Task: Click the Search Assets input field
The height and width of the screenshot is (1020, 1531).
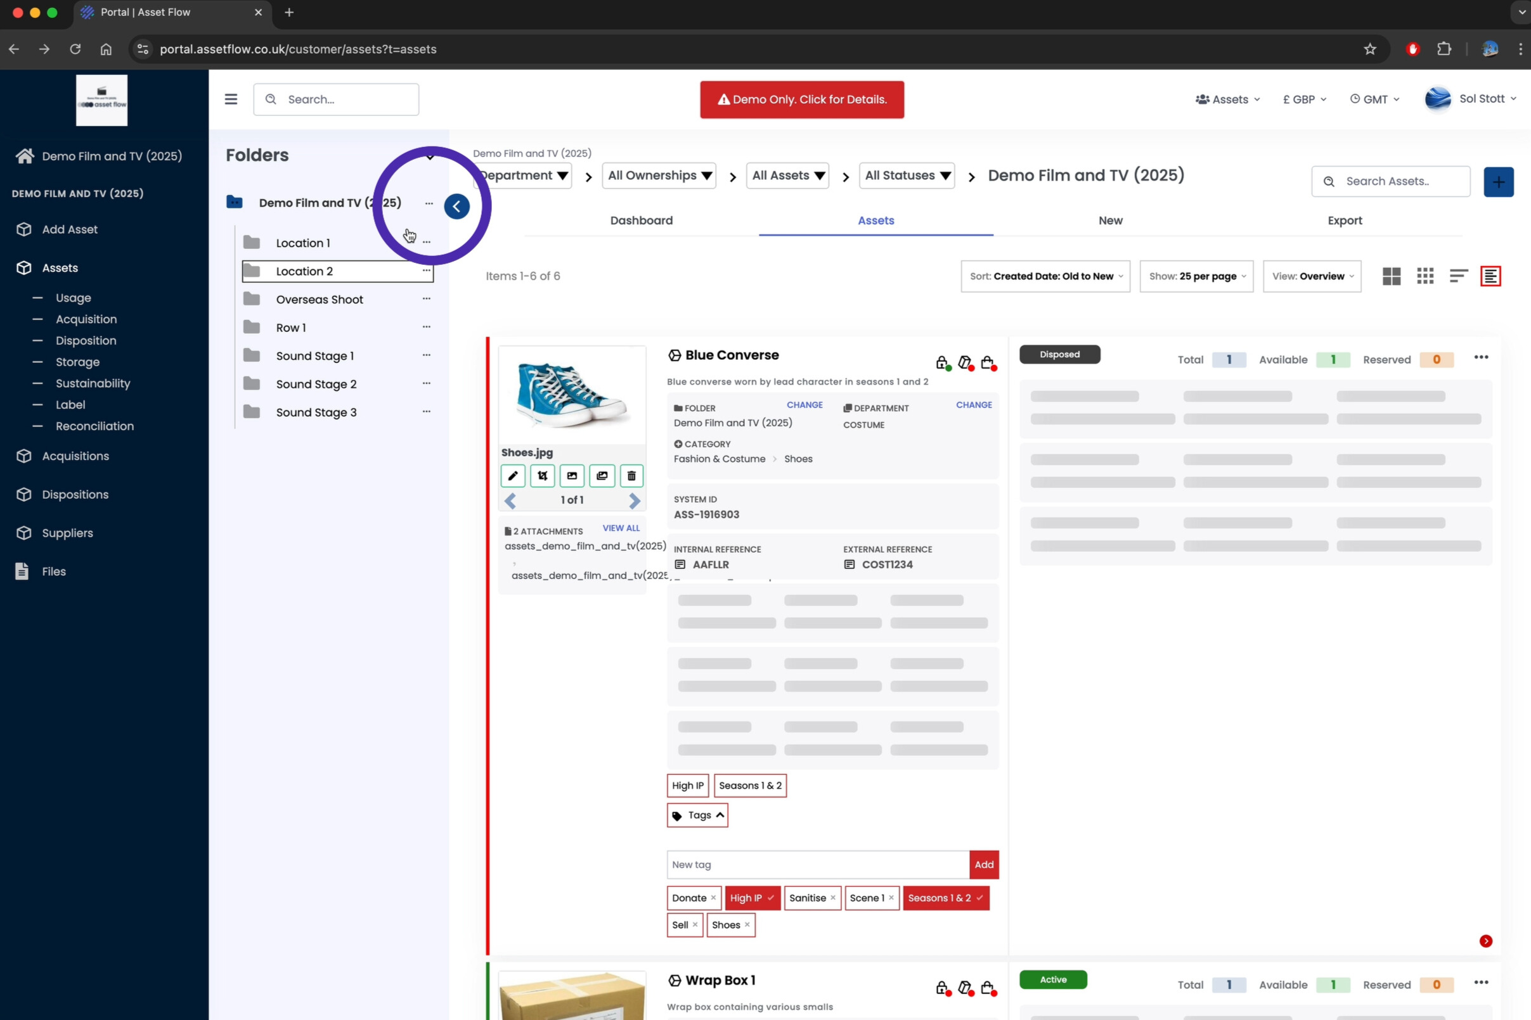Action: [x=1390, y=181]
